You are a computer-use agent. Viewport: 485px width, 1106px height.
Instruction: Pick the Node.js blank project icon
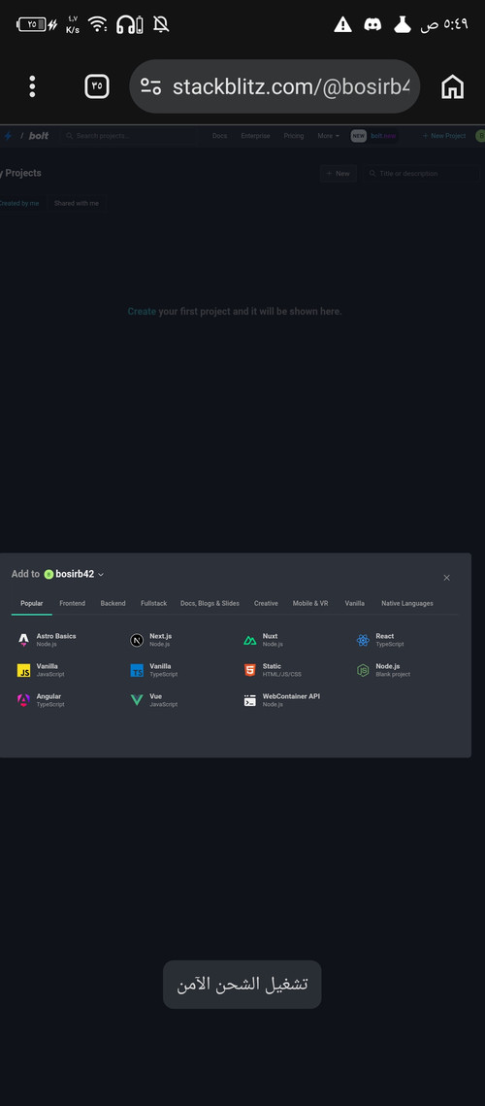363,670
